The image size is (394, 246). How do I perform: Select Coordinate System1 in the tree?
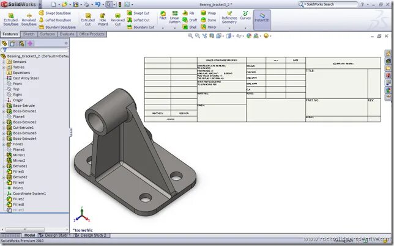(26, 194)
